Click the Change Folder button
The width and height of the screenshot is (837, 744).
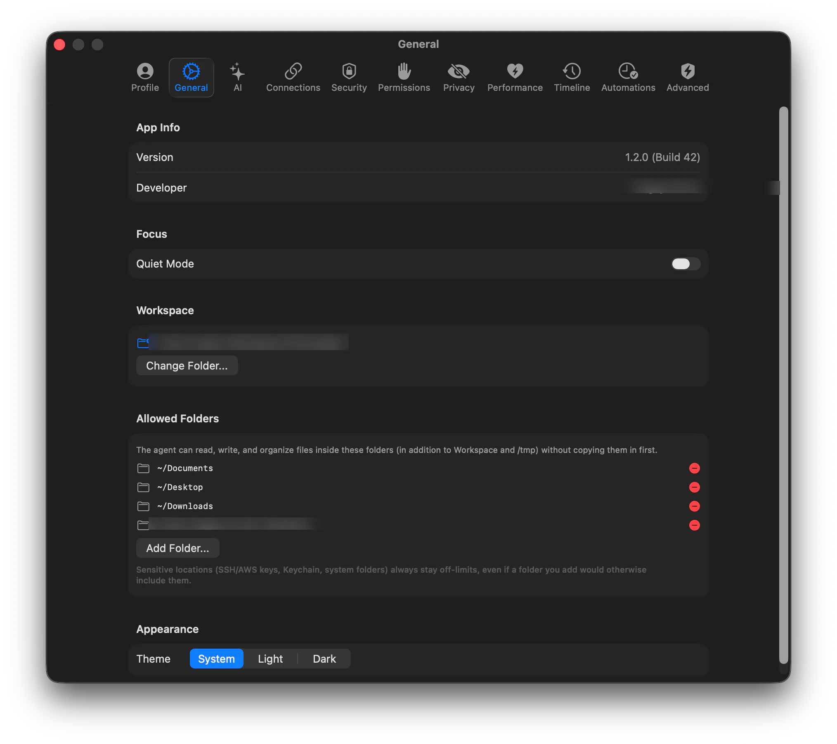point(187,365)
